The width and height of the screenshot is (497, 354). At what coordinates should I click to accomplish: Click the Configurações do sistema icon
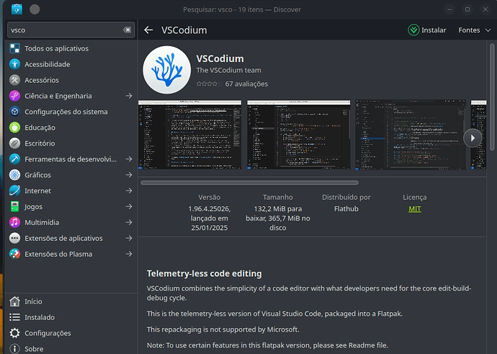point(14,112)
